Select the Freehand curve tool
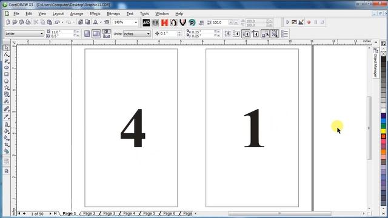The height and width of the screenshot is (218, 388). [7, 61]
